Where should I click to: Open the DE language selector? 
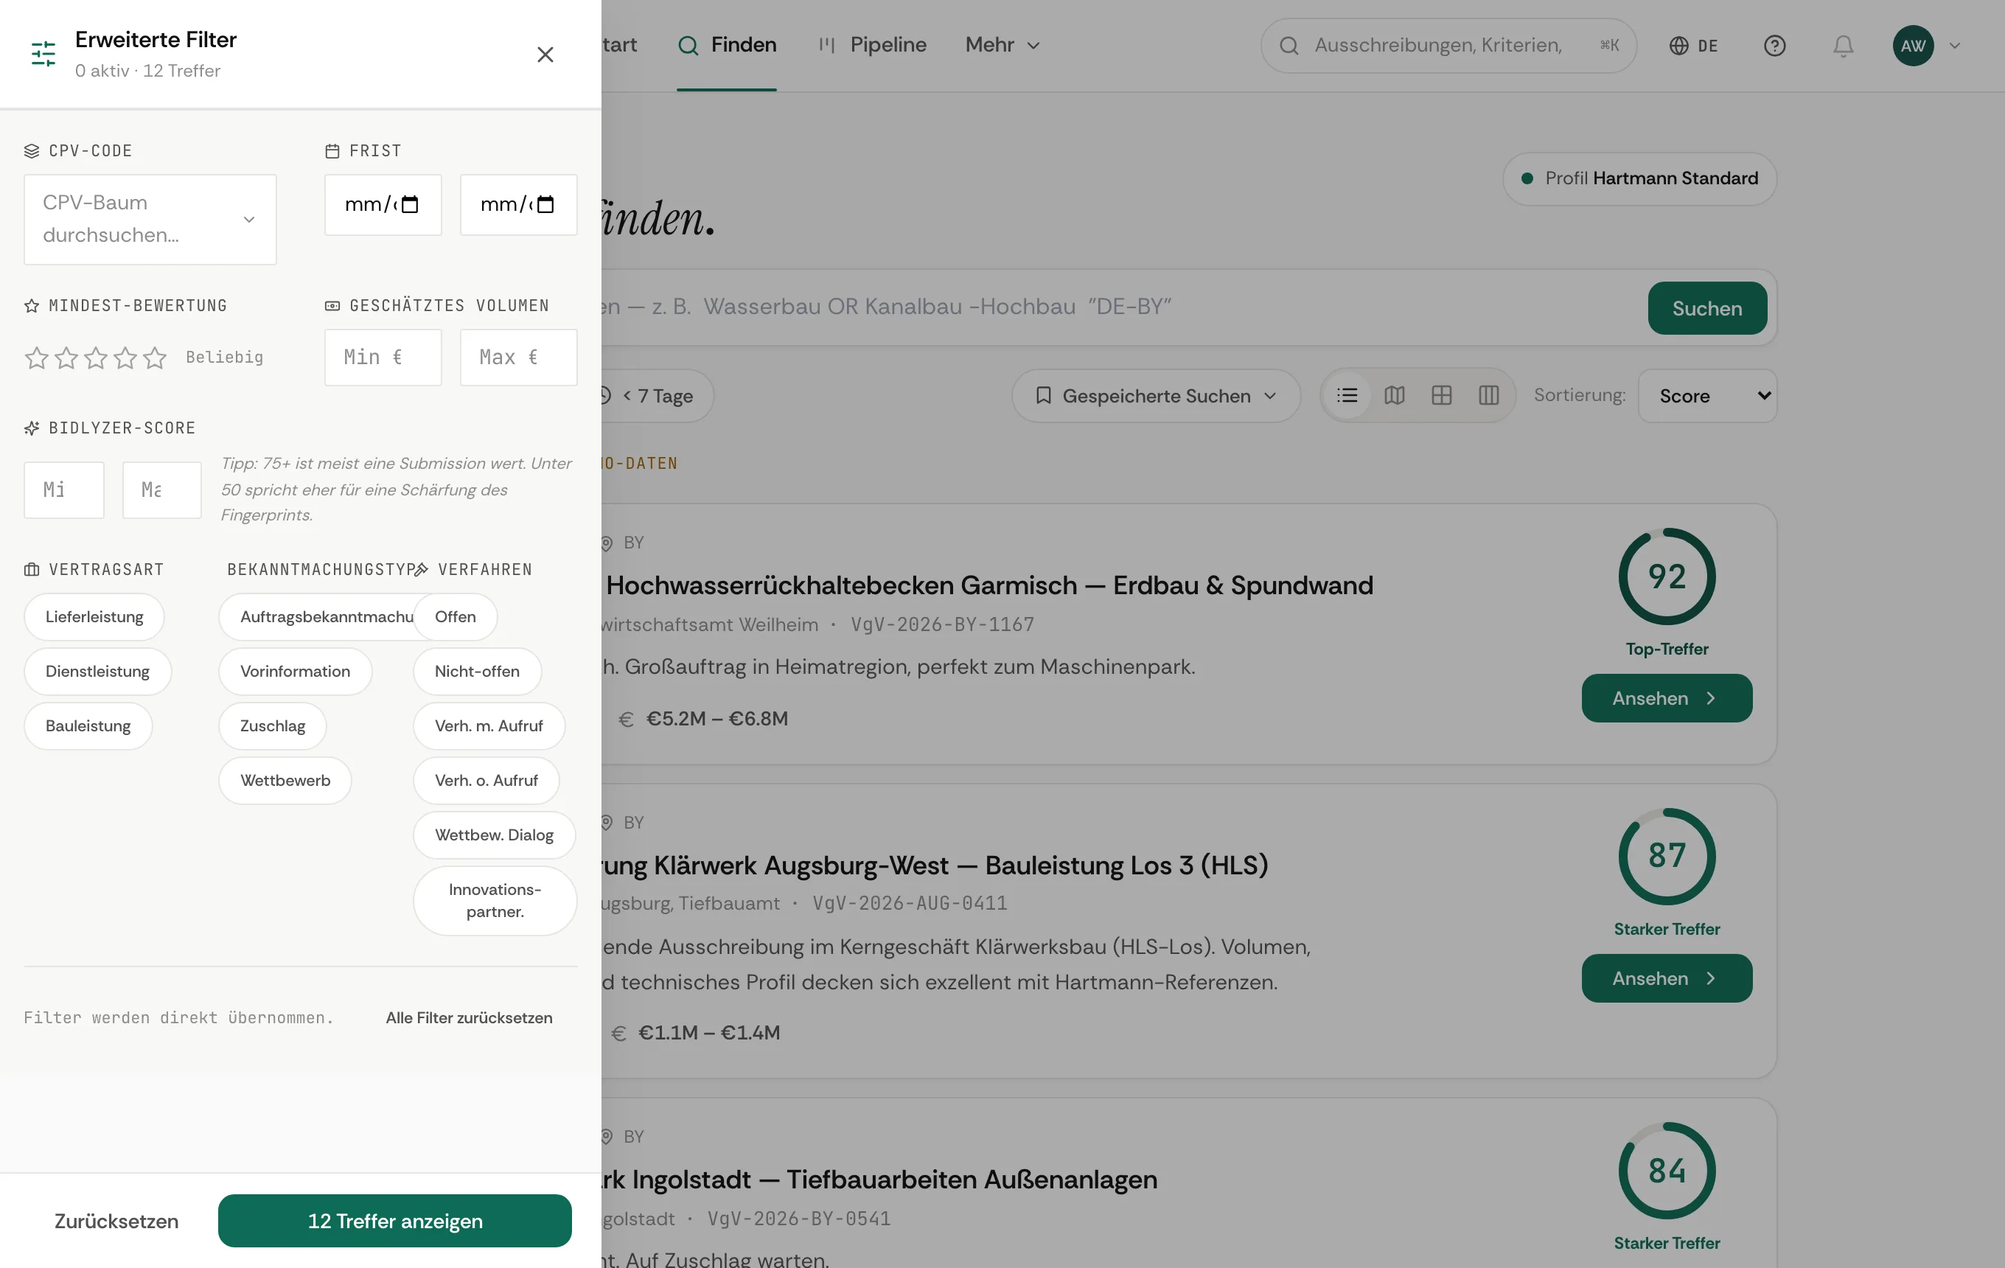click(x=1695, y=46)
